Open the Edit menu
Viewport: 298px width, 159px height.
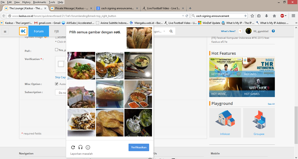pyautogui.click(x=9, y=2)
